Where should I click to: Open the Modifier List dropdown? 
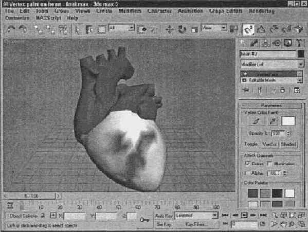272,64
